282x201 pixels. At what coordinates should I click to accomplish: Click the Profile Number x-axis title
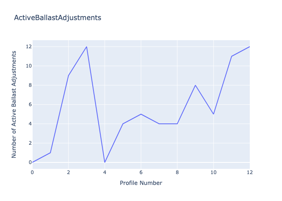pos(141,183)
